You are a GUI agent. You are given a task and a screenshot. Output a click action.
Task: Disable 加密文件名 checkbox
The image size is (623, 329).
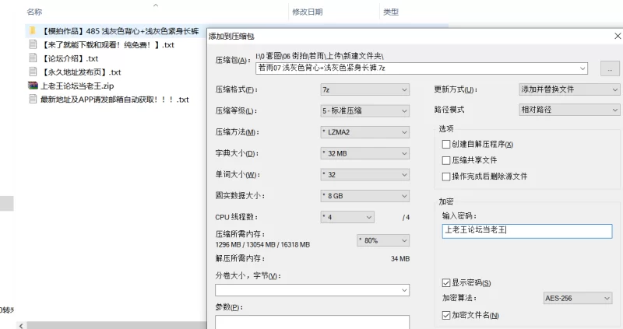(445, 315)
